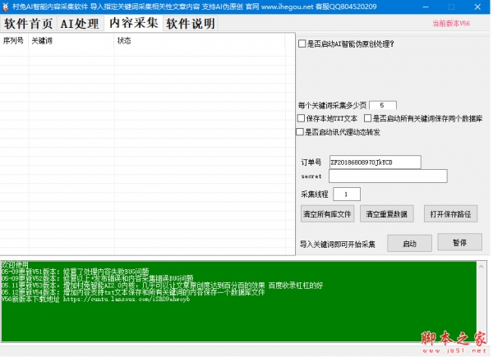The width and height of the screenshot is (493, 357).
Task: Pause collection with 暂停 button
Action: [459, 242]
